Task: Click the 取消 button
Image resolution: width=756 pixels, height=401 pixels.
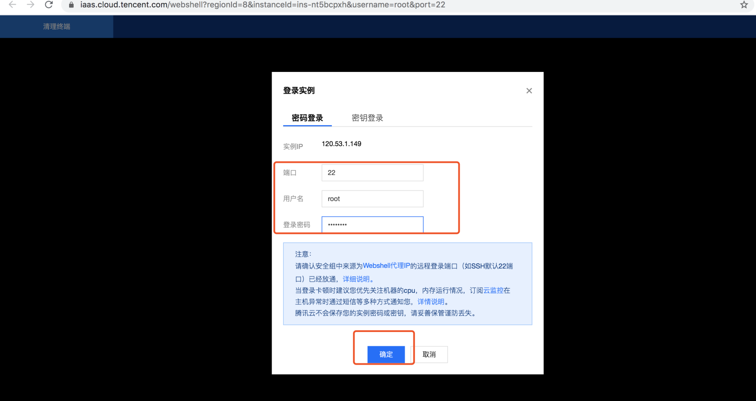Action: click(x=429, y=354)
